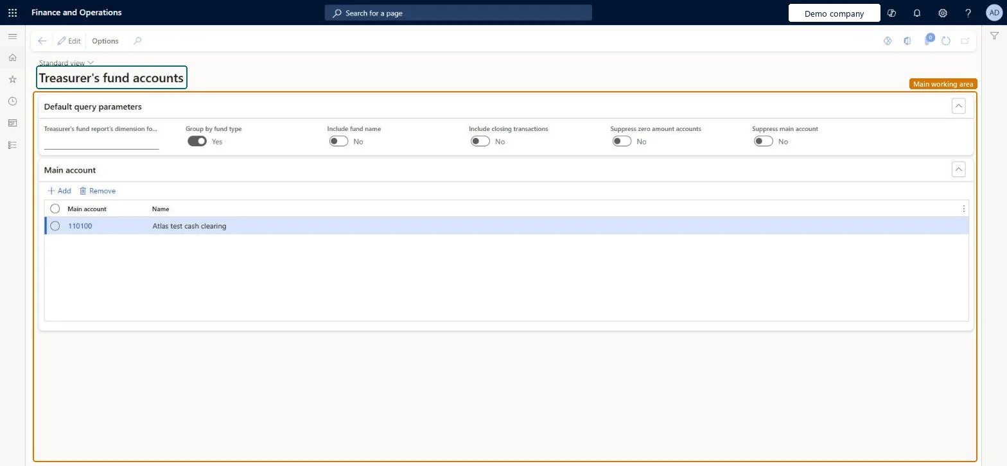The width and height of the screenshot is (1007, 466).
Task: Add a main account row
Action: click(x=60, y=191)
